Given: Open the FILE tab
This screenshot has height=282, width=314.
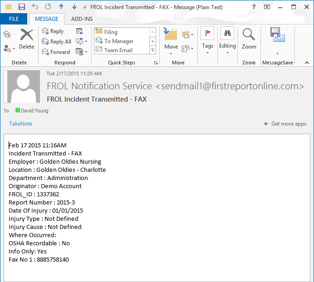Looking at the screenshot, I should point(14,19).
